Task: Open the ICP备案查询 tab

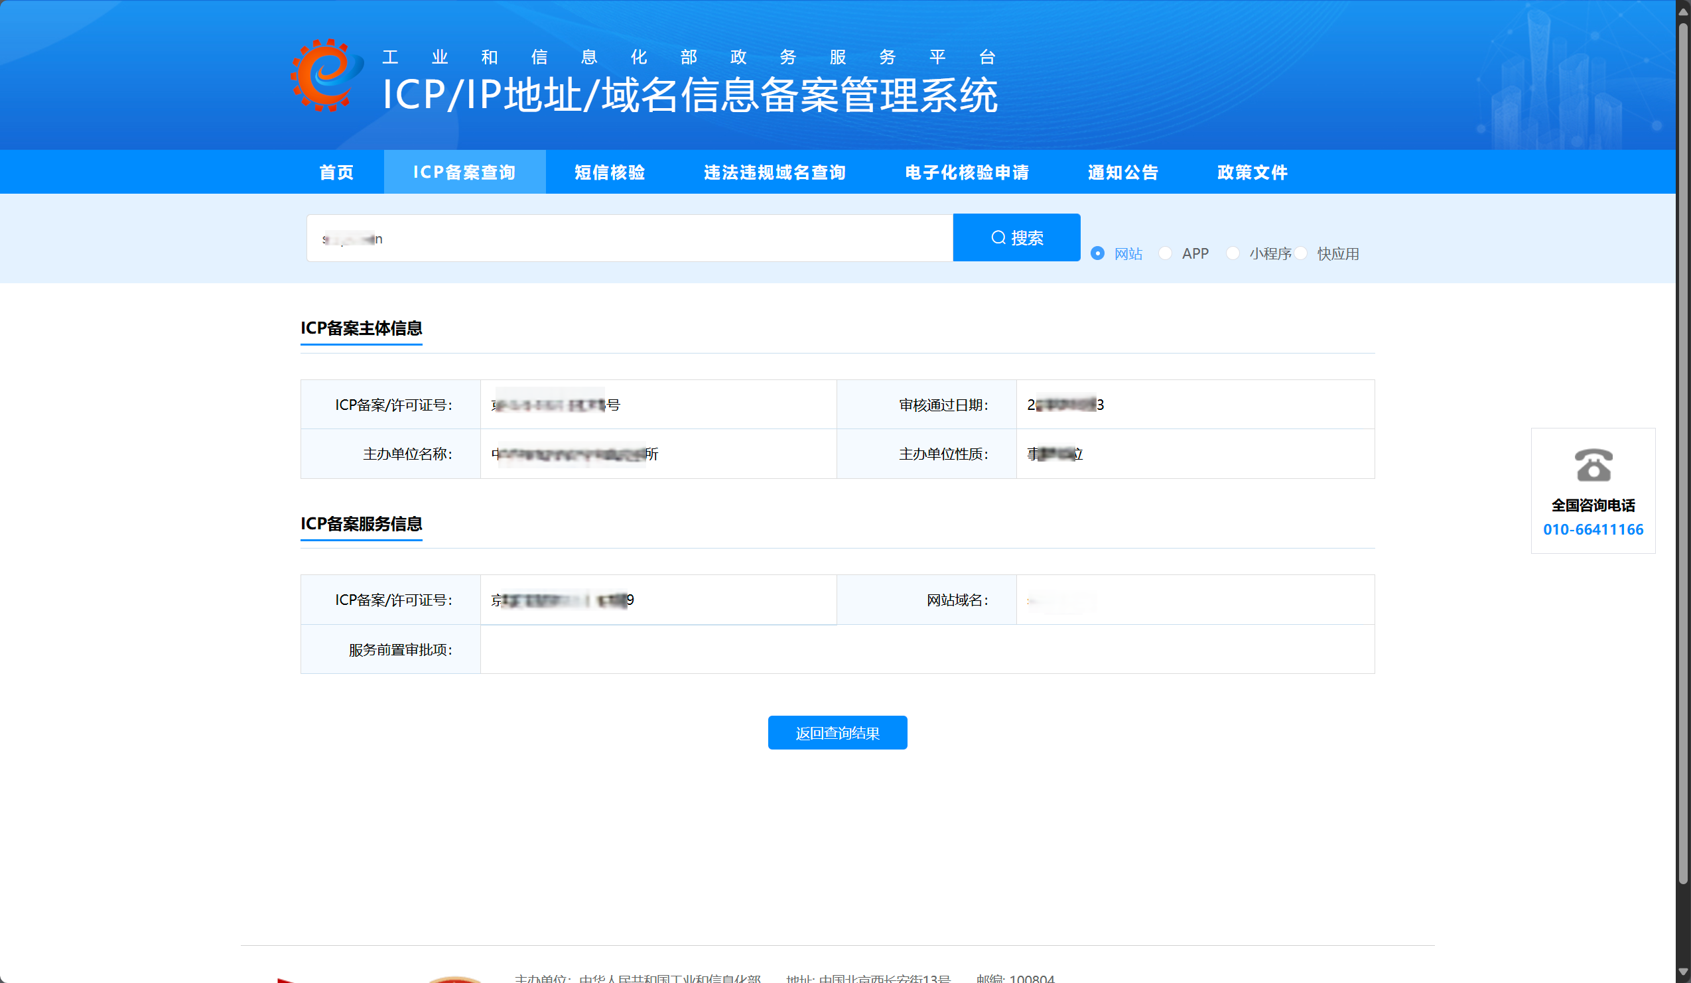Action: point(464,172)
